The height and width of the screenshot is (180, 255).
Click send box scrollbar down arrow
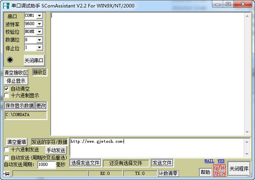tap(247, 154)
